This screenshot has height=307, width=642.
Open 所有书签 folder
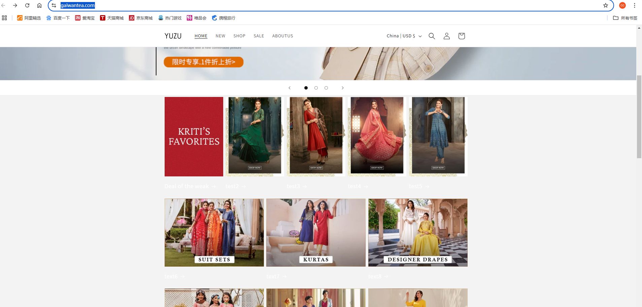[625, 18]
